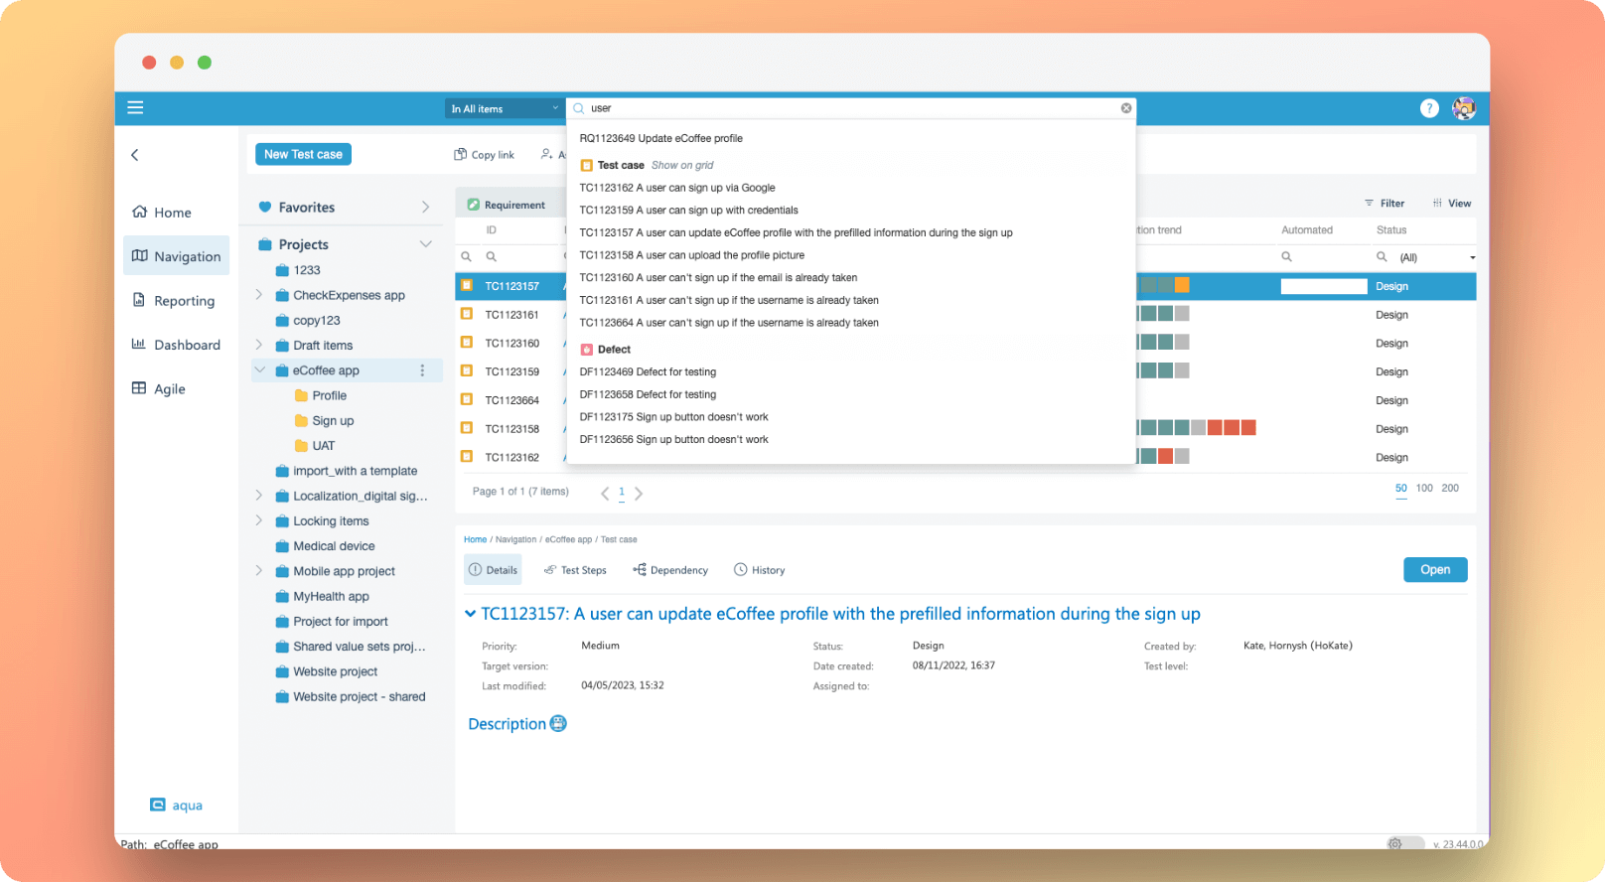Viewport: 1605px width, 882px height.
Task: Open the Navigation section
Action: click(x=177, y=256)
